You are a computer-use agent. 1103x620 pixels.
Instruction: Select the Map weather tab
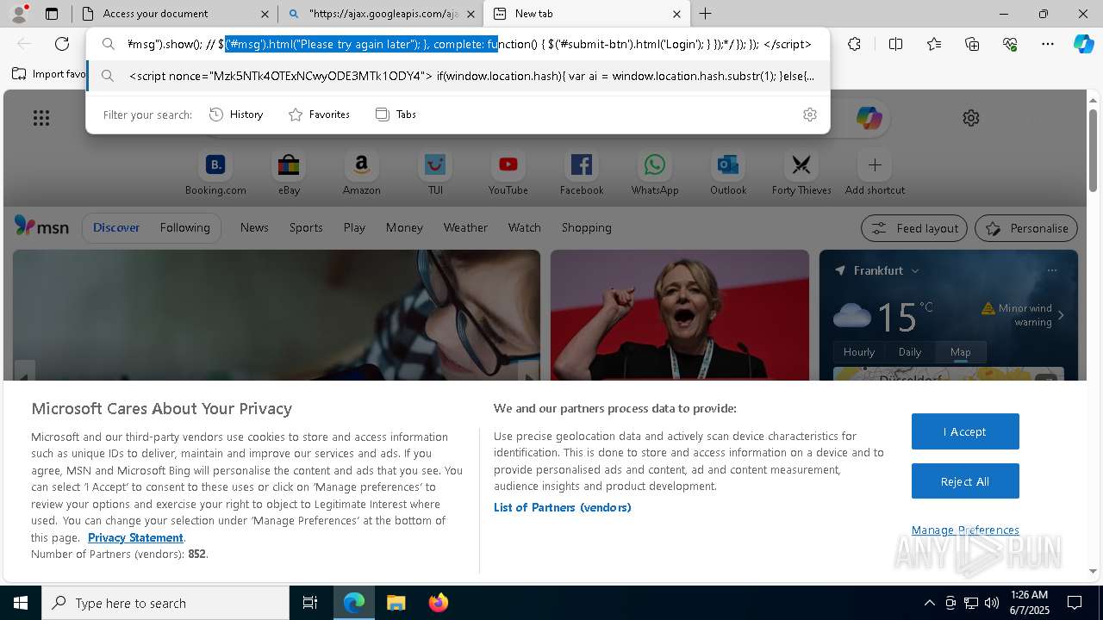click(x=960, y=352)
